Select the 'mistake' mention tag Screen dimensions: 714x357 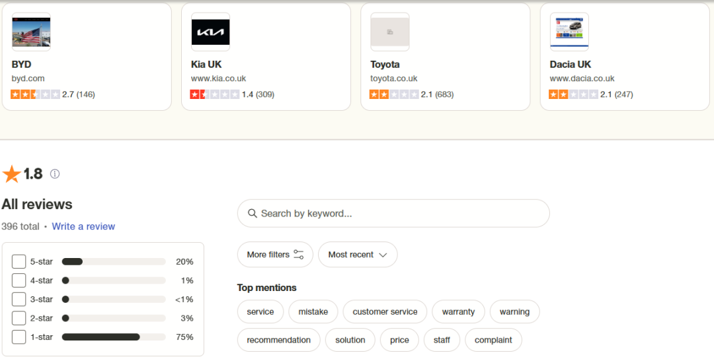click(x=313, y=312)
